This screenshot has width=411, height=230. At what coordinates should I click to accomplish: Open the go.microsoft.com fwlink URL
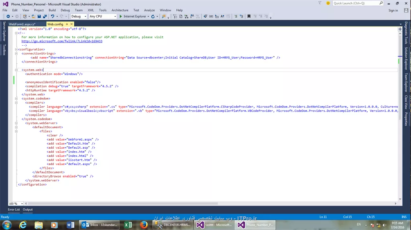click(62, 41)
